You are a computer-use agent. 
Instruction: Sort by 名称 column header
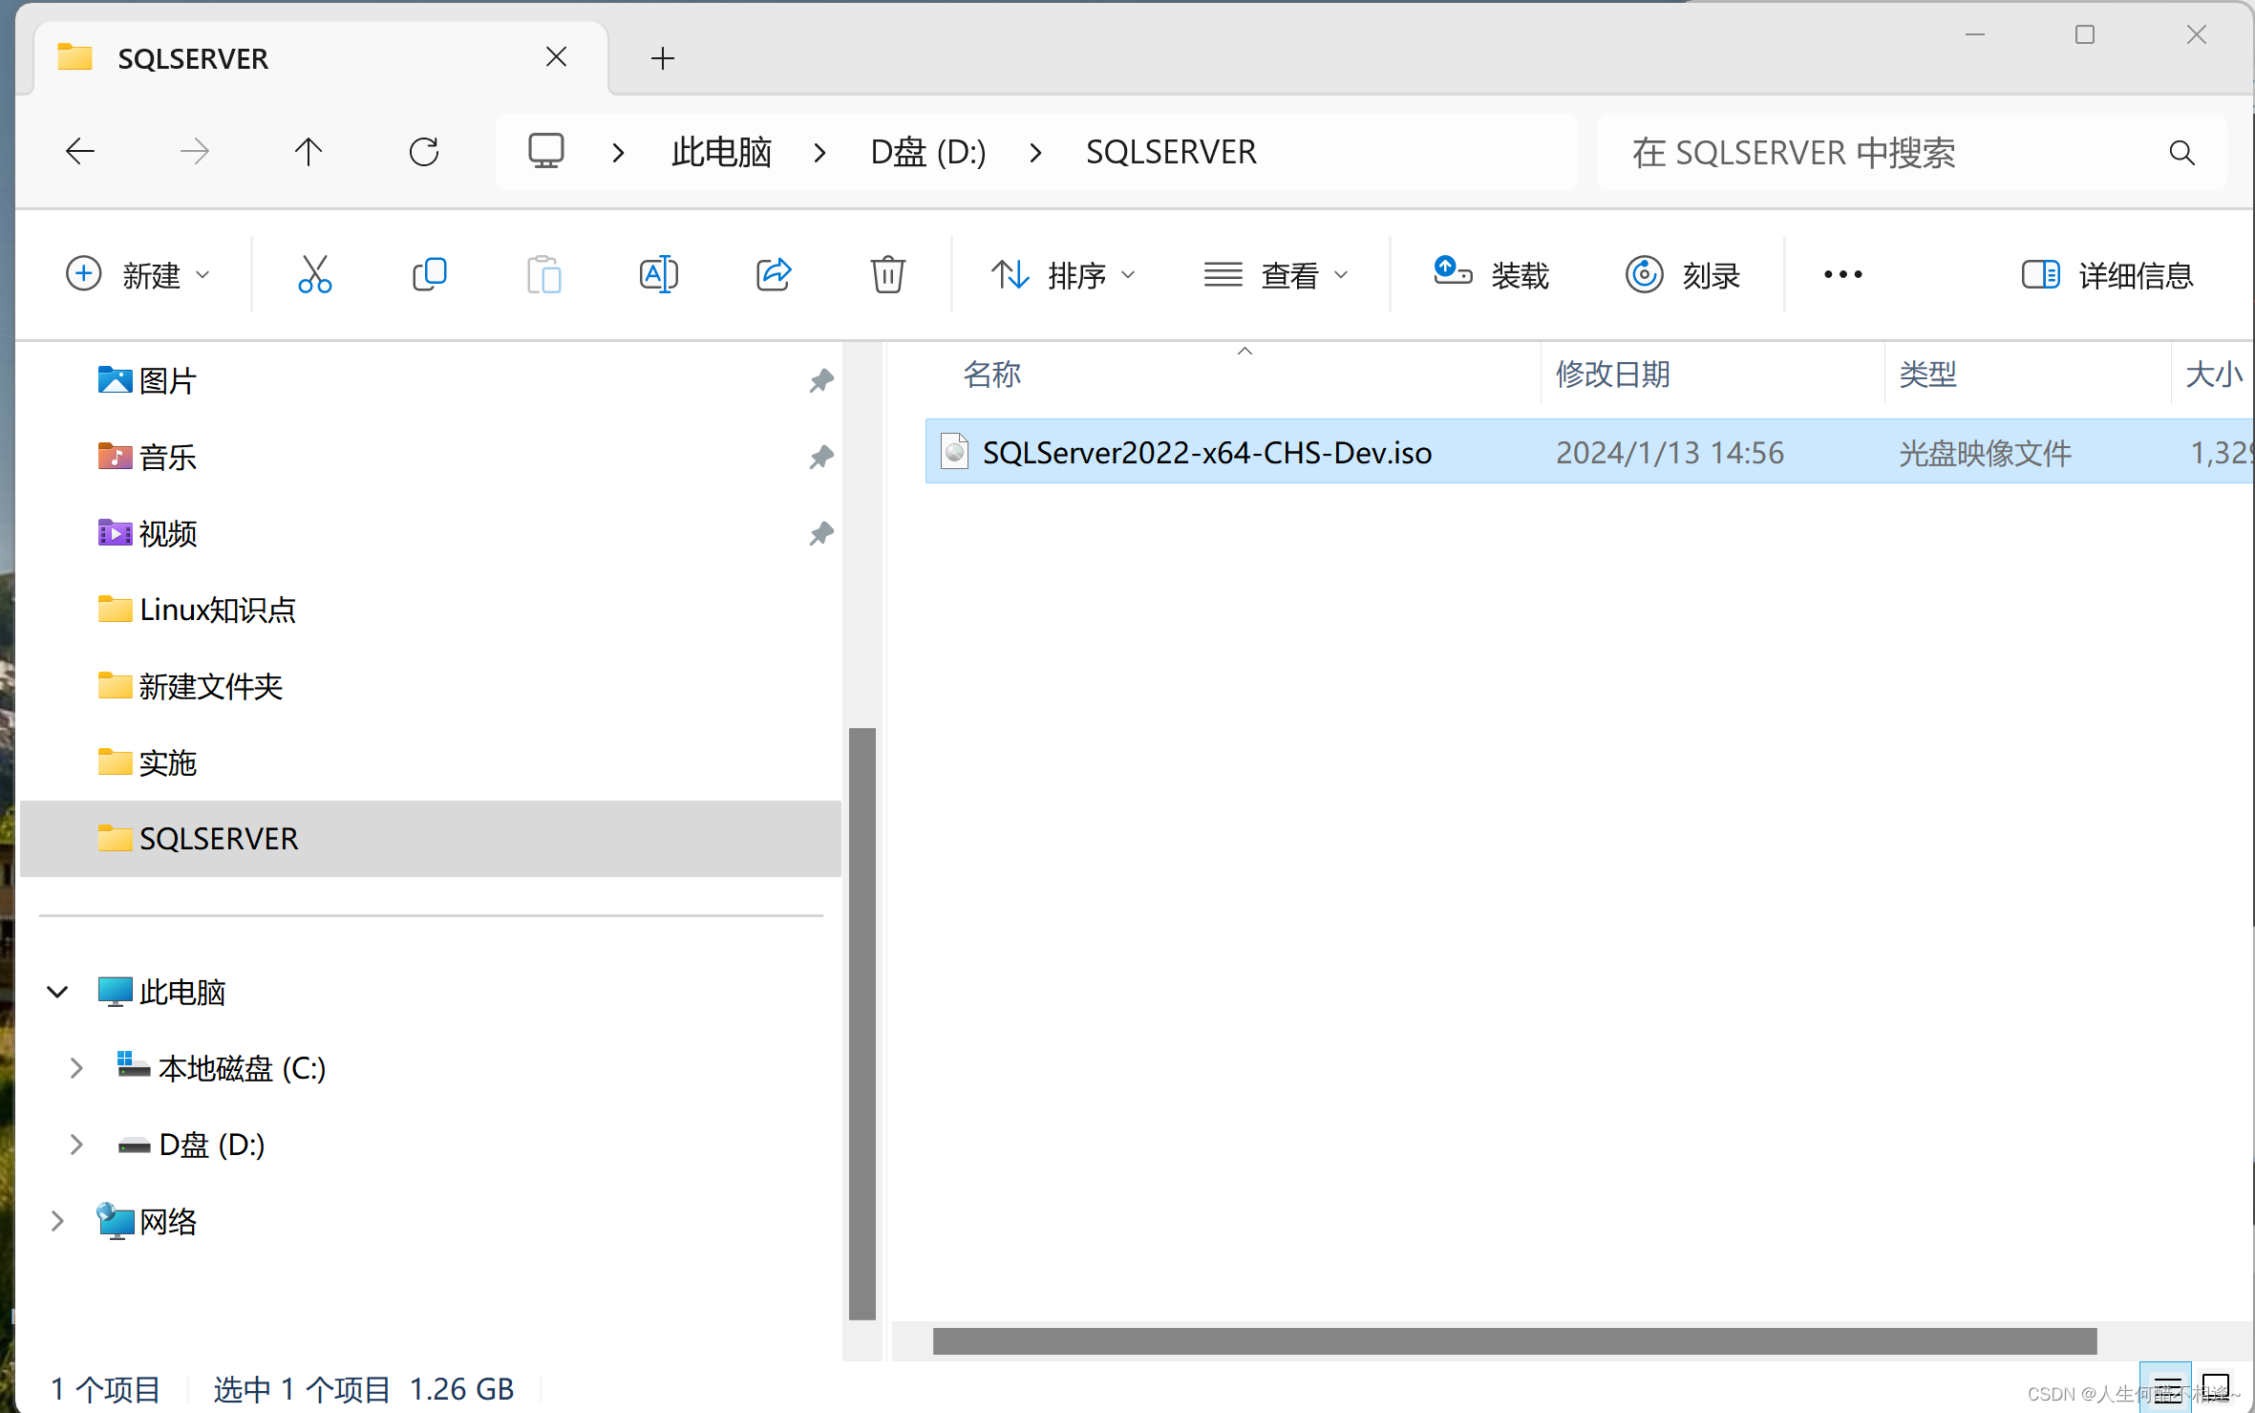point(992,374)
